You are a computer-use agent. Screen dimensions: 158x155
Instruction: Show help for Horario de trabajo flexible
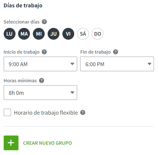[83, 112]
